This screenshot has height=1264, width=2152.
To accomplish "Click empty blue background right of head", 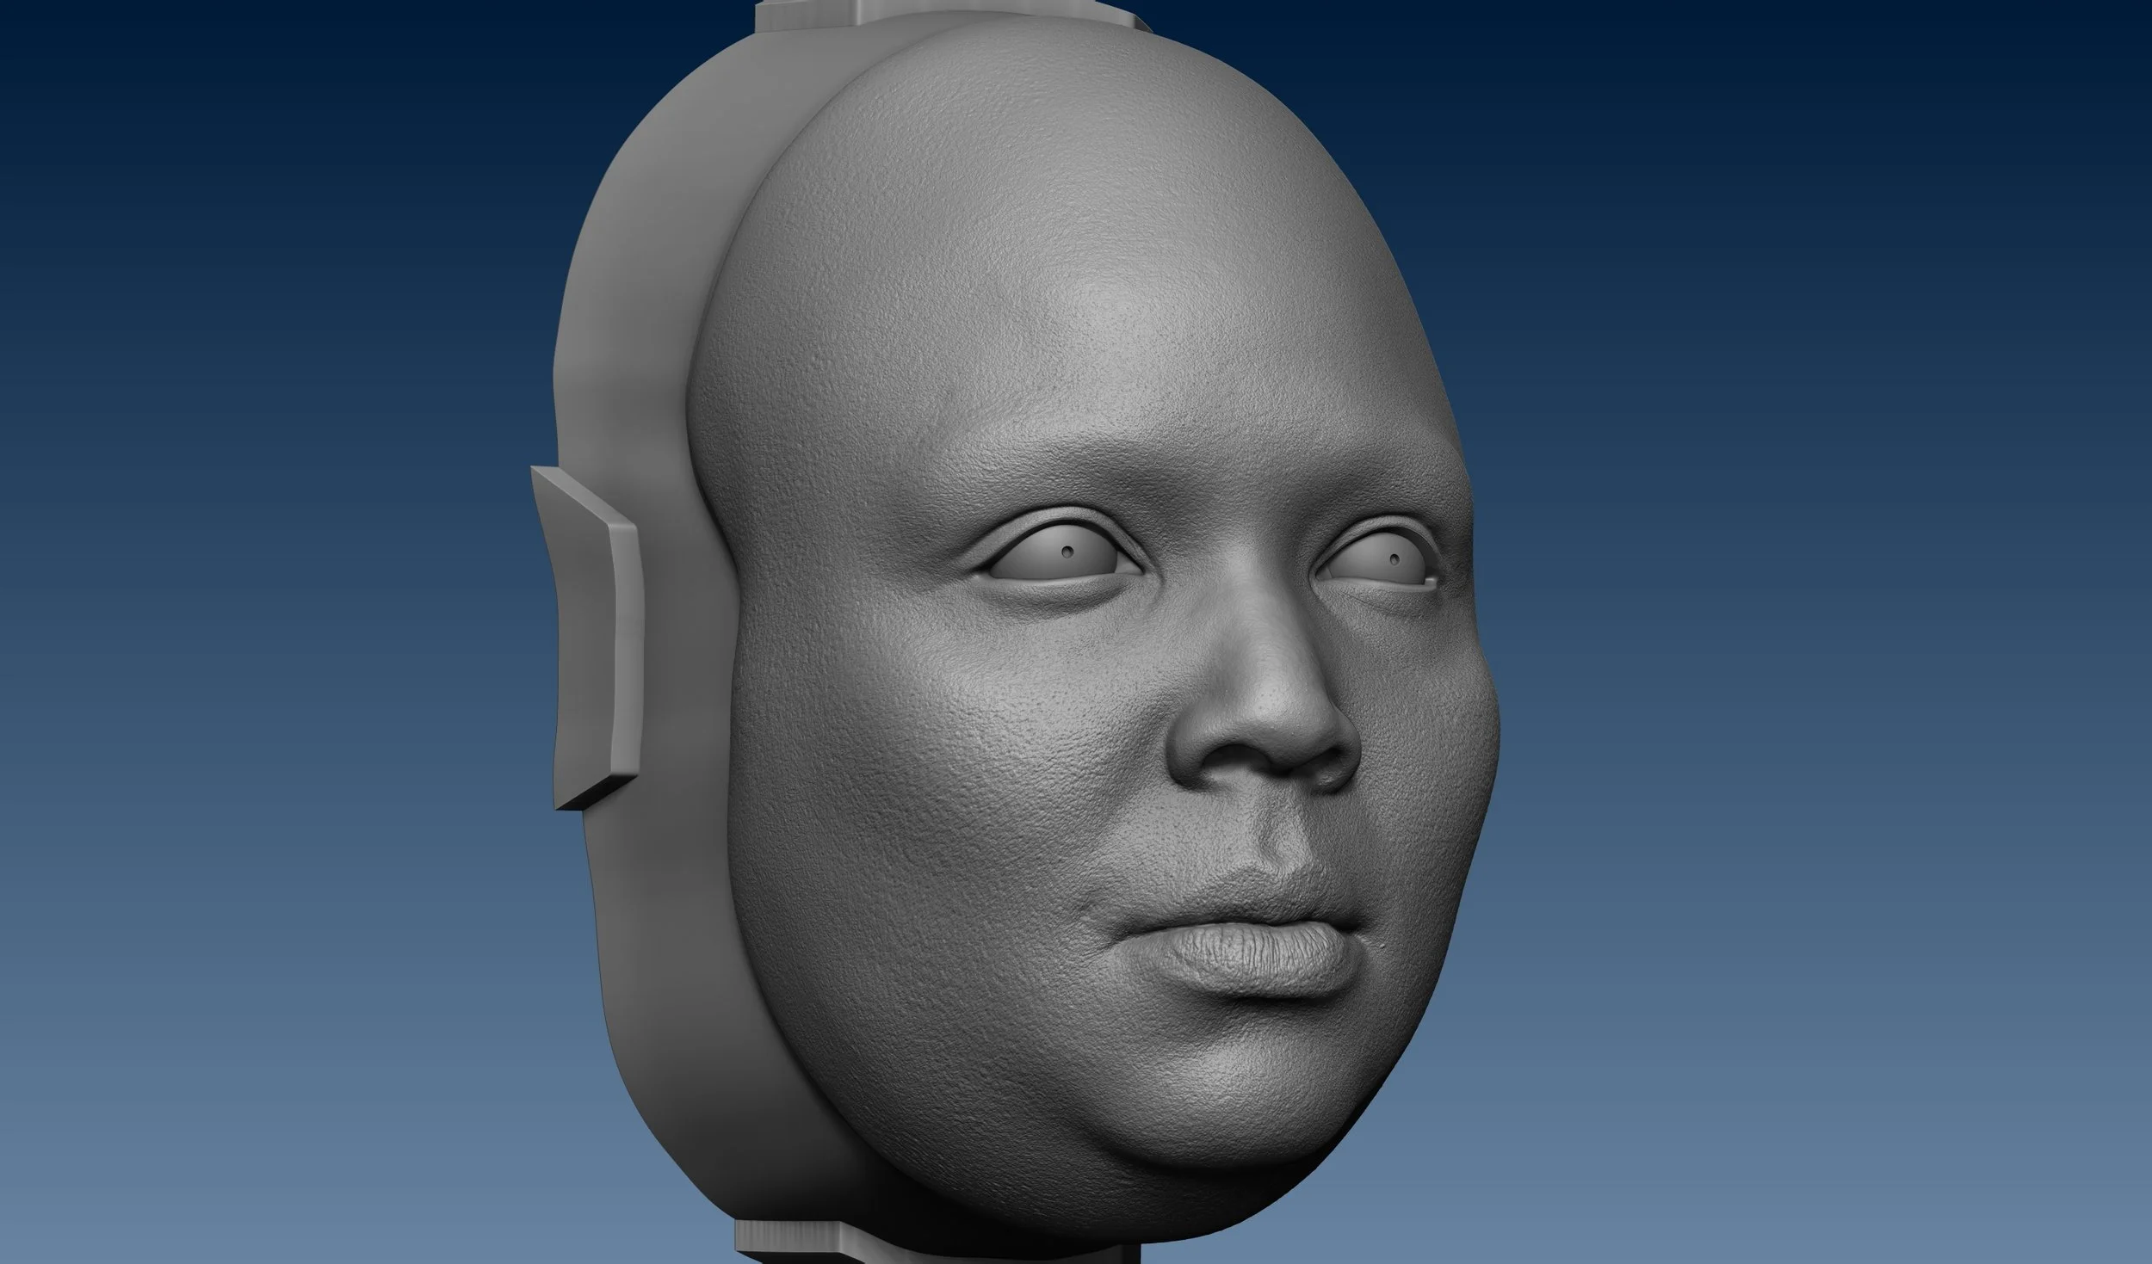I will [1808, 602].
